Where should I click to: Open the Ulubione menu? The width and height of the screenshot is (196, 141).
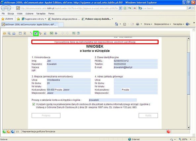[29, 14]
